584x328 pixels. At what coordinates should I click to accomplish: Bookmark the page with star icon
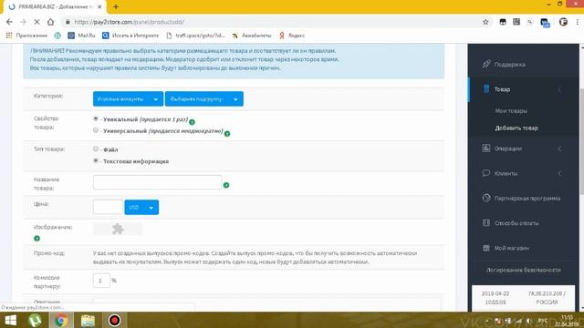click(x=485, y=22)
